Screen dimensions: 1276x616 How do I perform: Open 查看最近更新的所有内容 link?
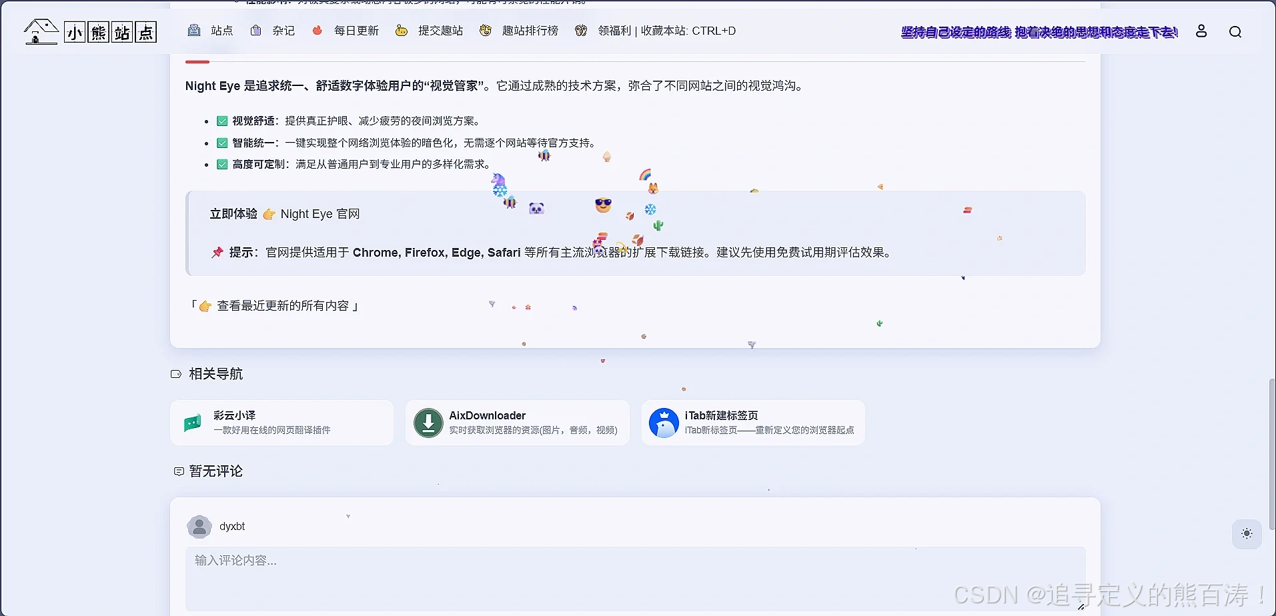(x=283, y=305)
